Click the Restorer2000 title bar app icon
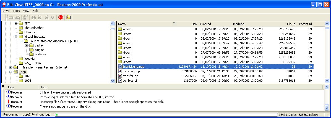Screen dimensions: 331x118 tap(4, 4)
